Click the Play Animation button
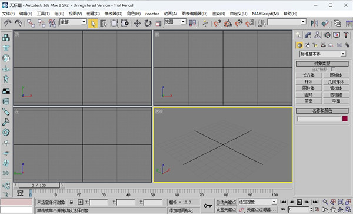The image size is (353, 214). 299,202
